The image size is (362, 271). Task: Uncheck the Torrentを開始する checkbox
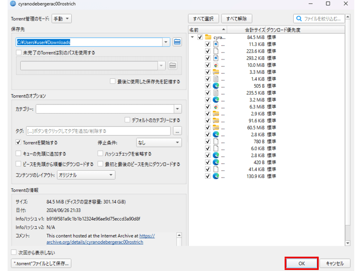click(18, 143)
